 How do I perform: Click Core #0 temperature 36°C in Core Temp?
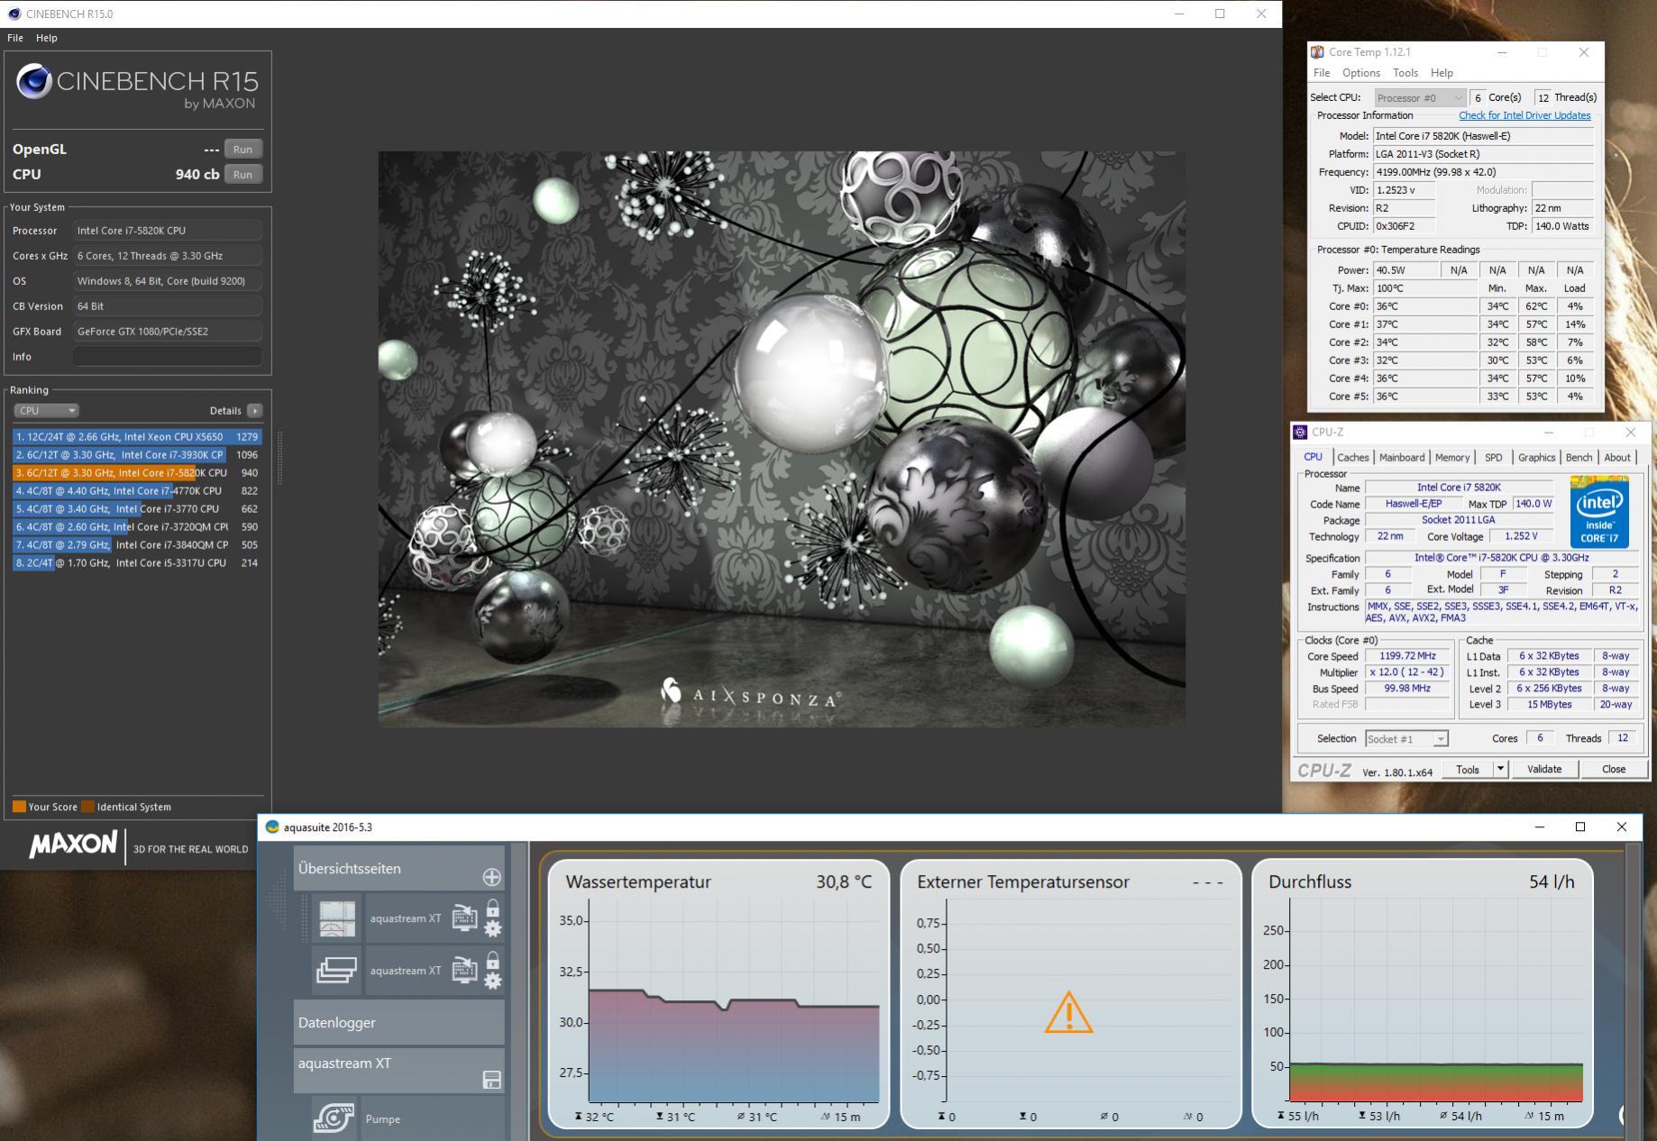pos(1425,306)
